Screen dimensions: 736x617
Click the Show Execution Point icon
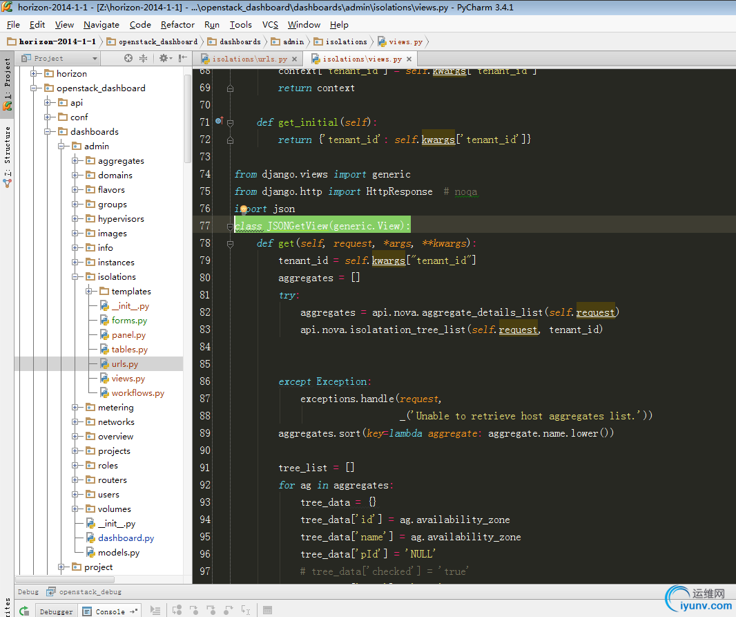pyautogui.click(x=155, y=611)
